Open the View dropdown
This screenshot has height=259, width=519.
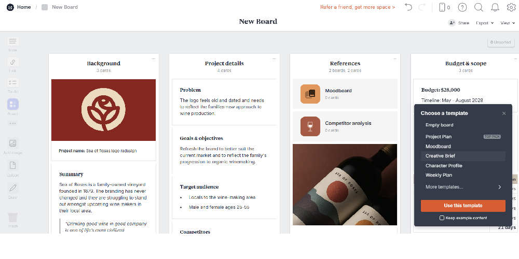click(508, 23)
